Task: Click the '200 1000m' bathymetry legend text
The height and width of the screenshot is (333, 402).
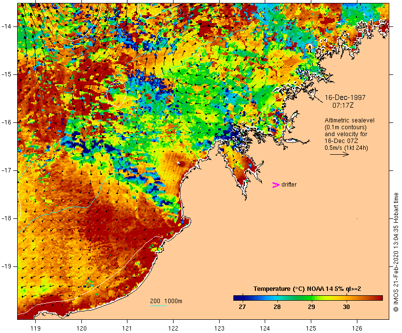Action: tap(166, 301)
